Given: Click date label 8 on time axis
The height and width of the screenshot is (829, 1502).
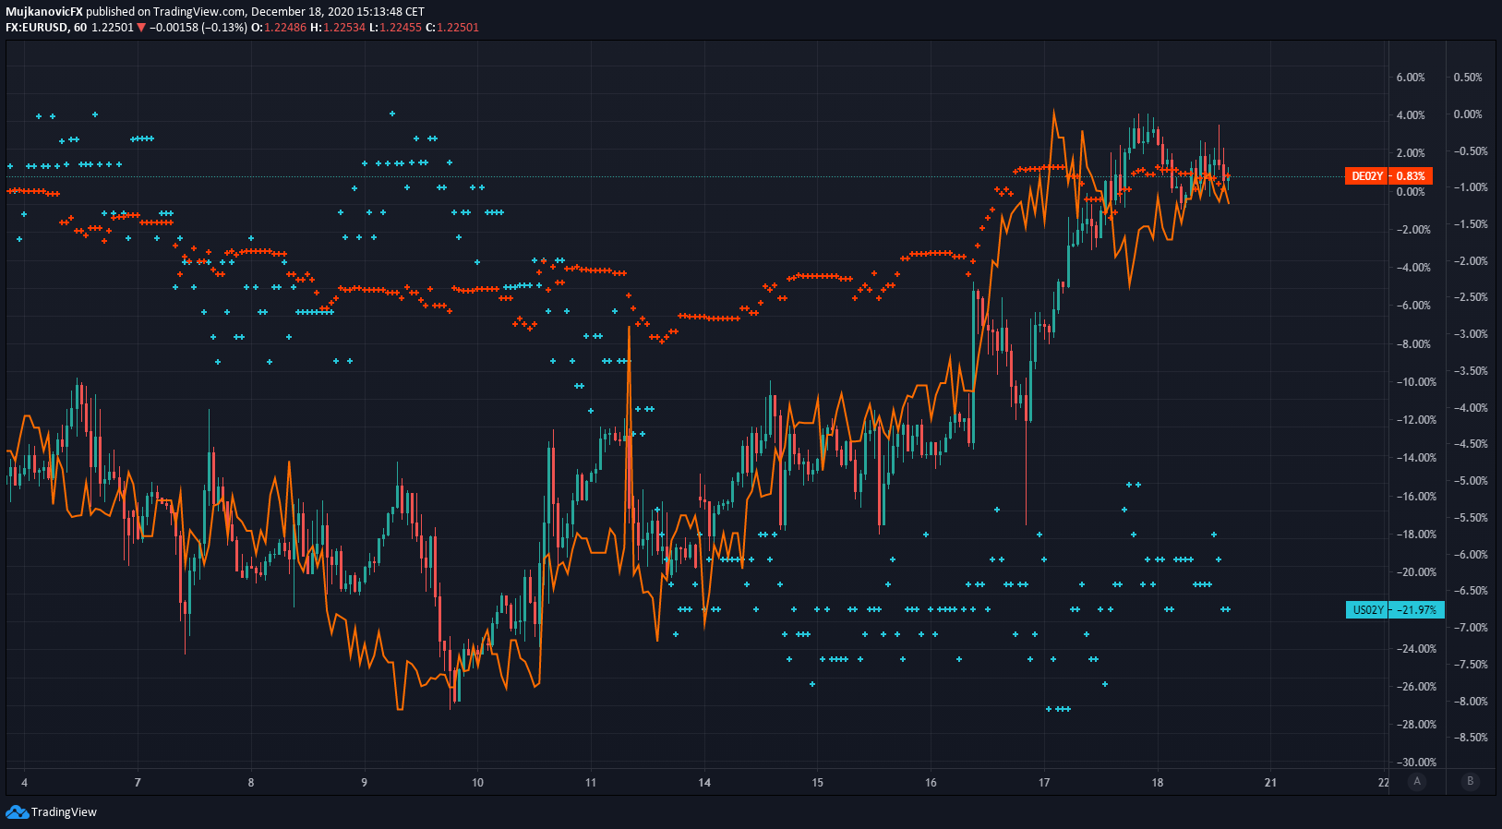Looking at the screenshot, I should tap(251, 783).
